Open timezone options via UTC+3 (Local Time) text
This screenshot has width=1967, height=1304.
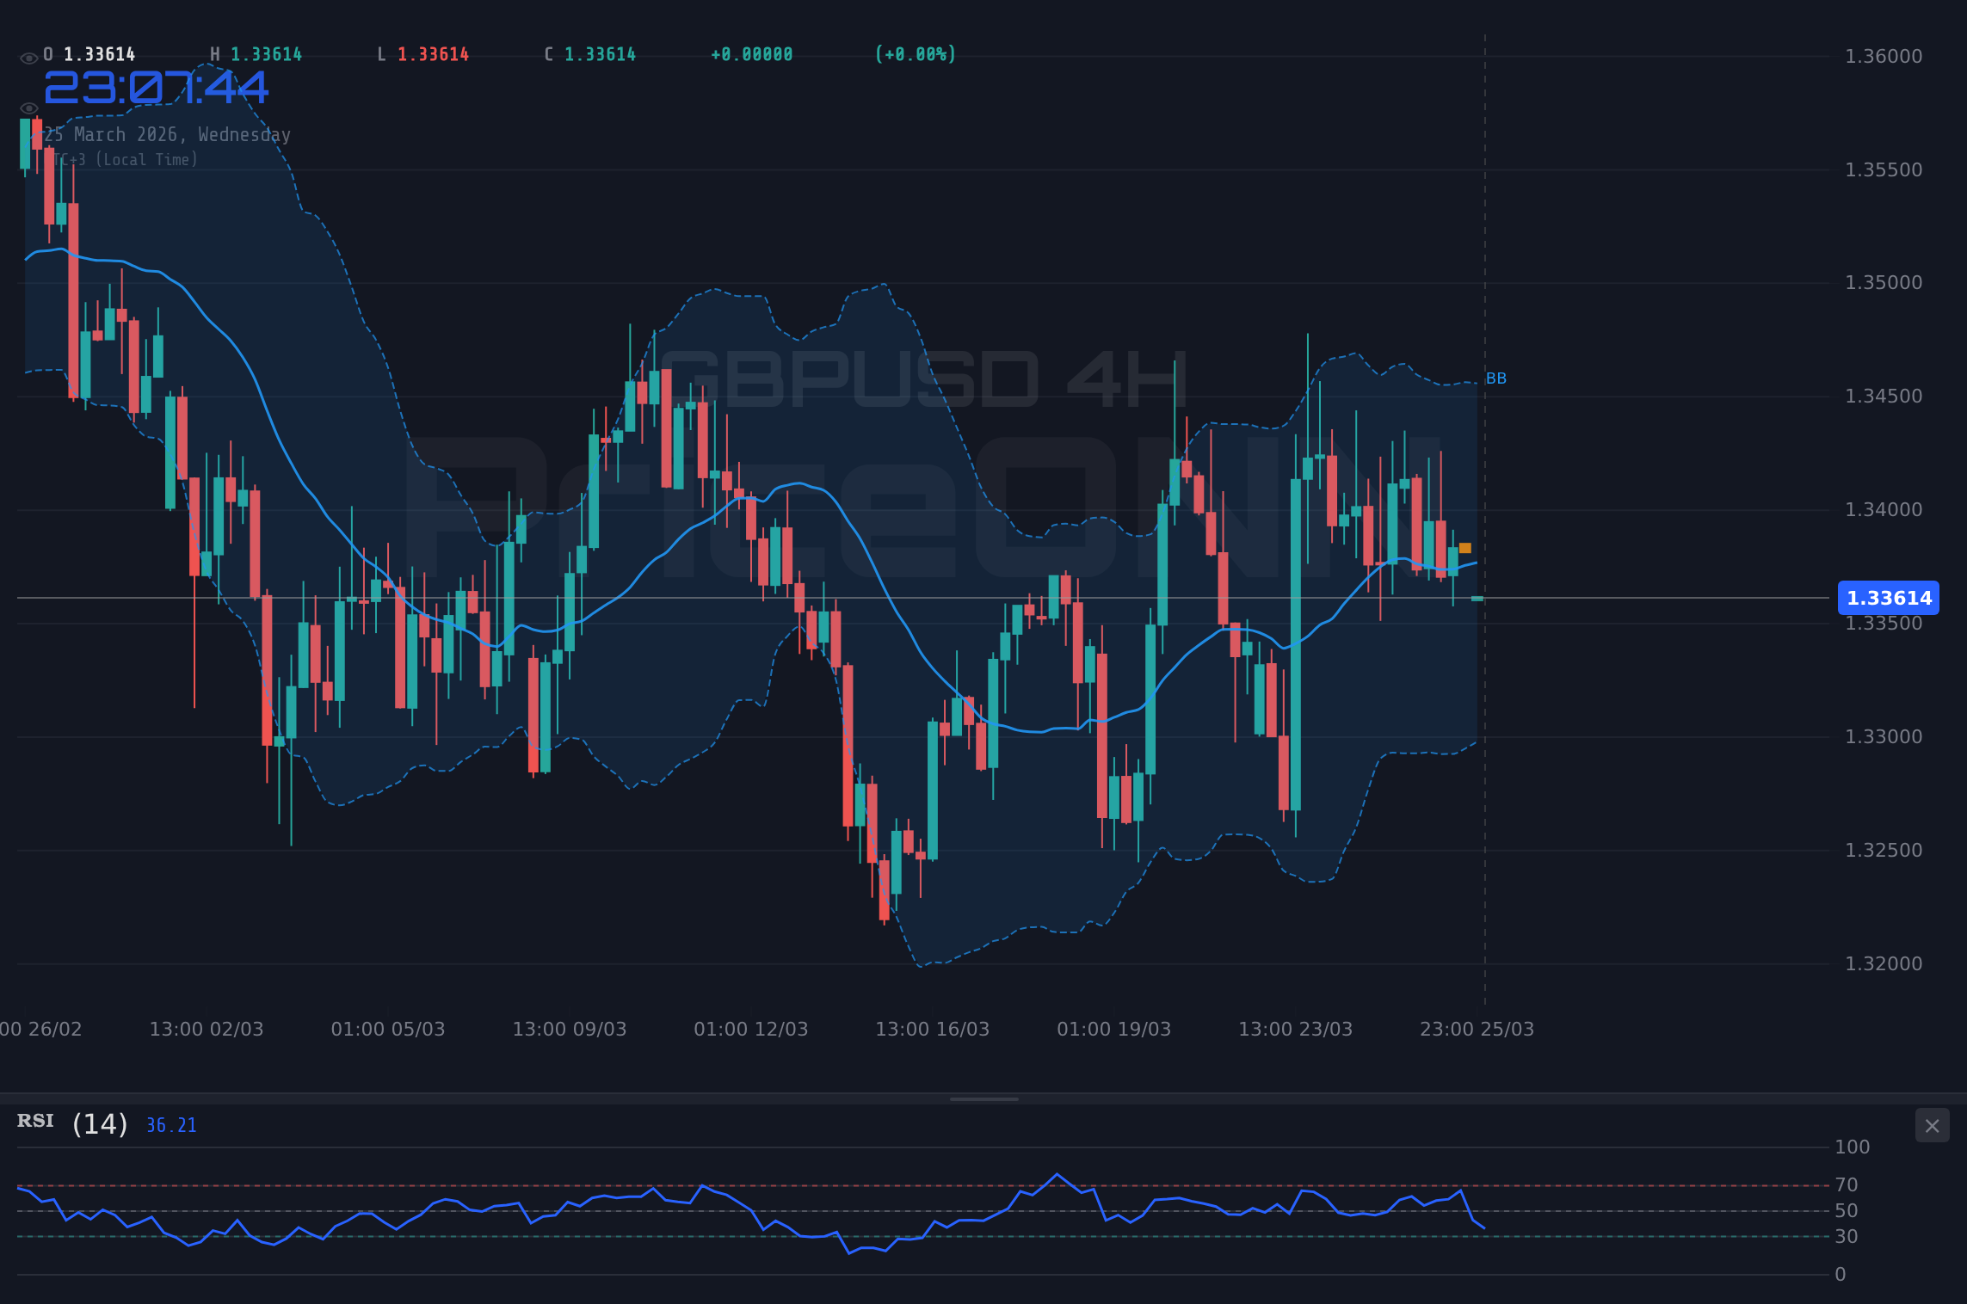[125, 159]
